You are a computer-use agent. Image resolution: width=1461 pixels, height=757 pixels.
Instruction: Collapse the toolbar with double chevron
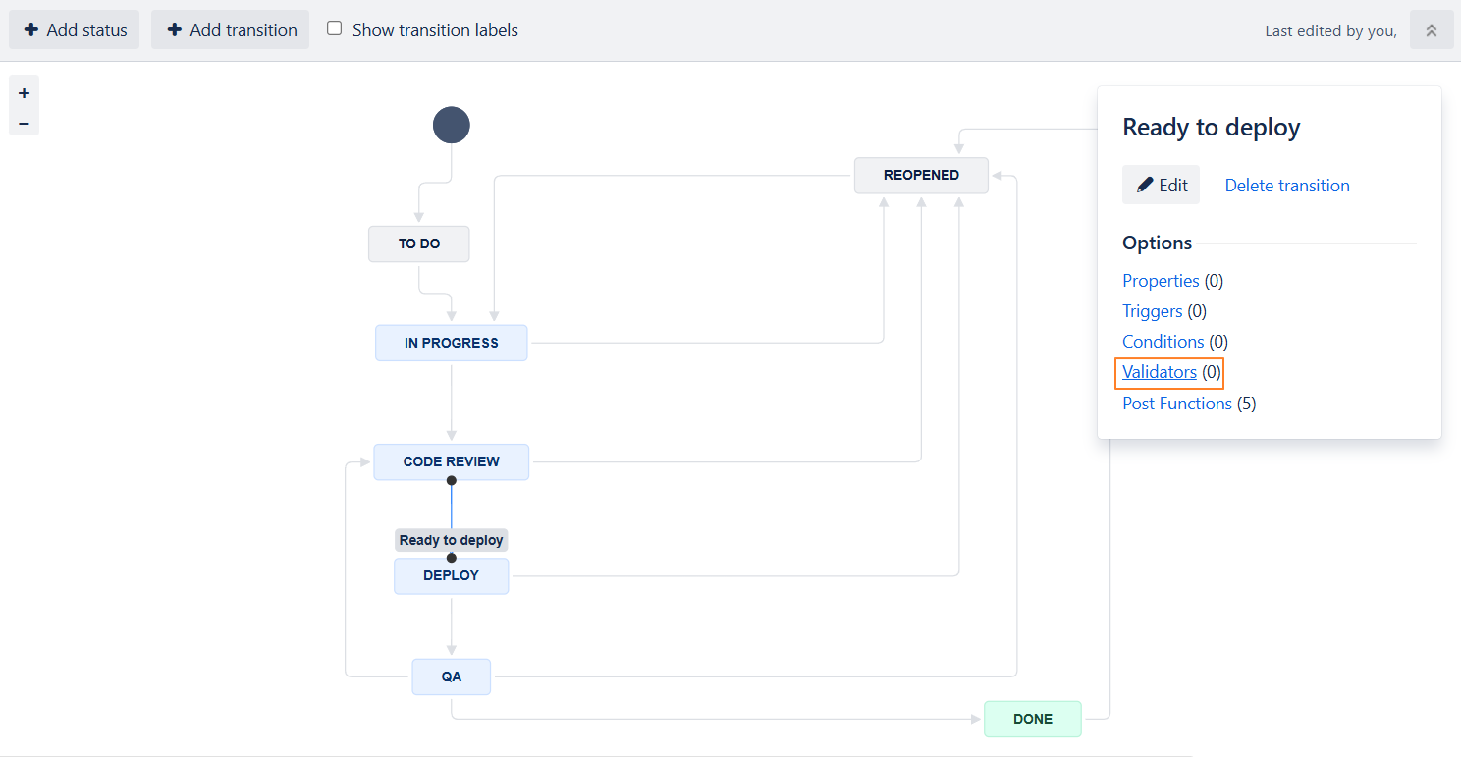click(x=1431, y=30)
